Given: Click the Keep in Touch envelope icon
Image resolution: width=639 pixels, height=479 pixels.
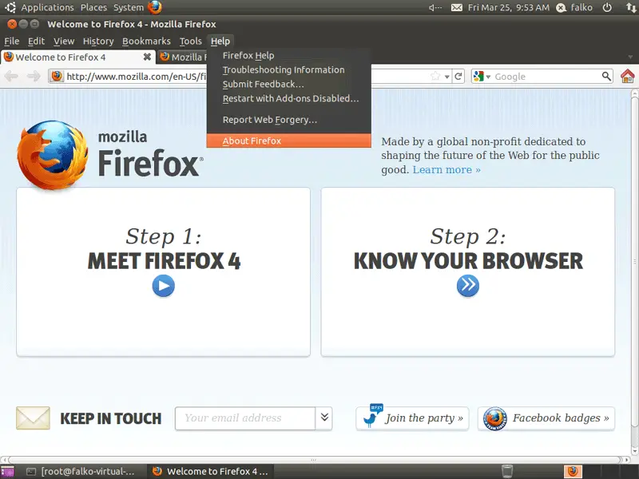Looking at the screenshot, I should coord(33,418).
